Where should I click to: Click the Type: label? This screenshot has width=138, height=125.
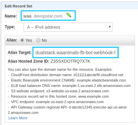[10, 27]
